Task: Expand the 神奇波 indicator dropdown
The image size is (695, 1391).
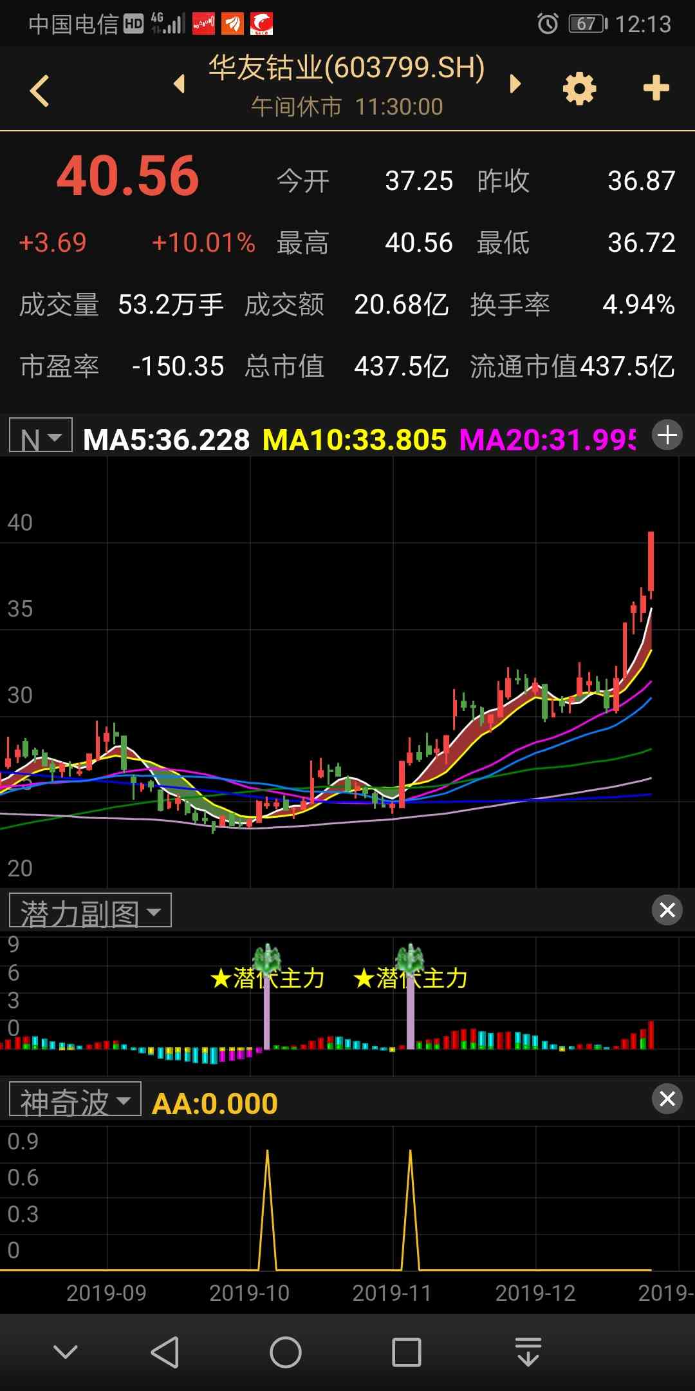Action: [75, 1099]
